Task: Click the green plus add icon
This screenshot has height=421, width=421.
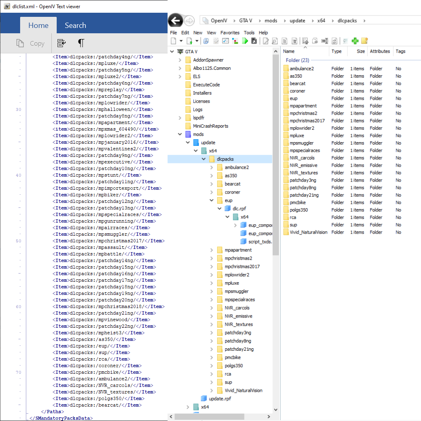Action: 355,41
